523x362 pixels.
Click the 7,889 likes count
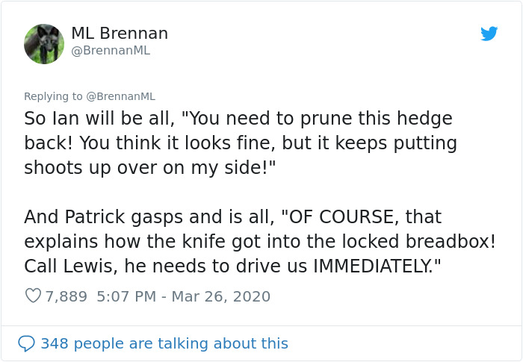pyautogui.click(x=66, y=296)
